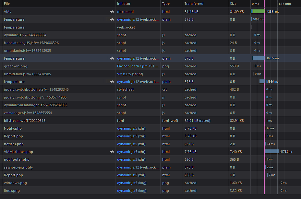The width and height of the screenshot is (301, 199).
Task: Click the 553 B size value
Action: (x=235, y=66)
